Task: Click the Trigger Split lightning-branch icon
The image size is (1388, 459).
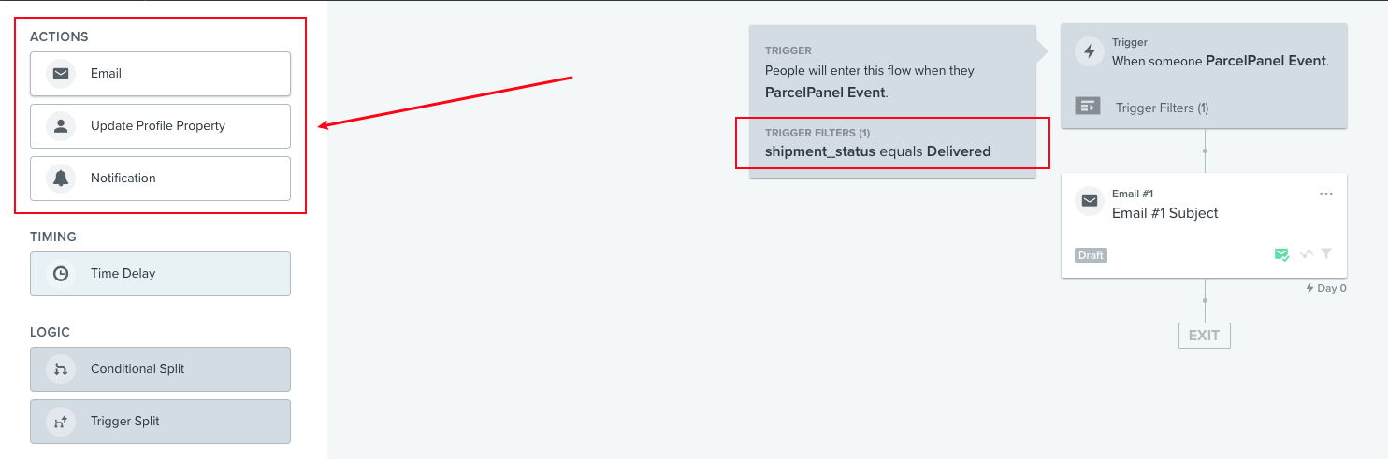Action: pyautogui.click(x=61, y=422)
